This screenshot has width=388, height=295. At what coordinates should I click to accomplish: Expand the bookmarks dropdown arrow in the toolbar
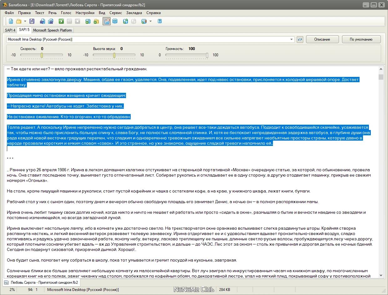tap(150, 21)
